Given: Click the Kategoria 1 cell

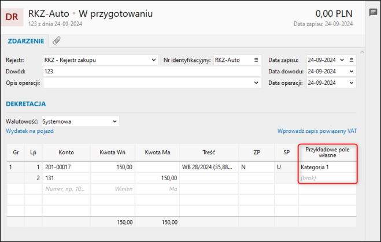Looking at the screenshot, I should 327,167.
